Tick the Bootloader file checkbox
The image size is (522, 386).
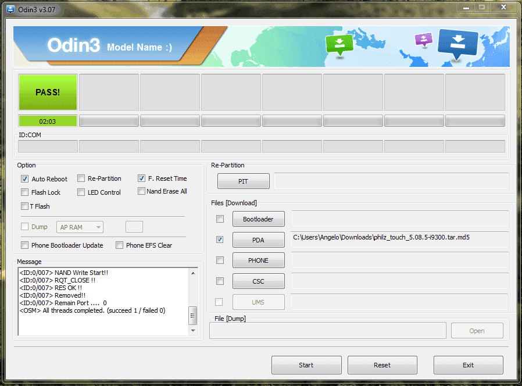click(220, 219)
